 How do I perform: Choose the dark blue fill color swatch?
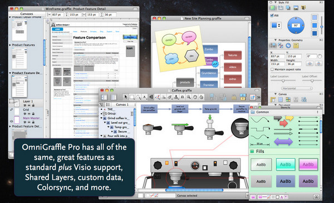[315, 33]
